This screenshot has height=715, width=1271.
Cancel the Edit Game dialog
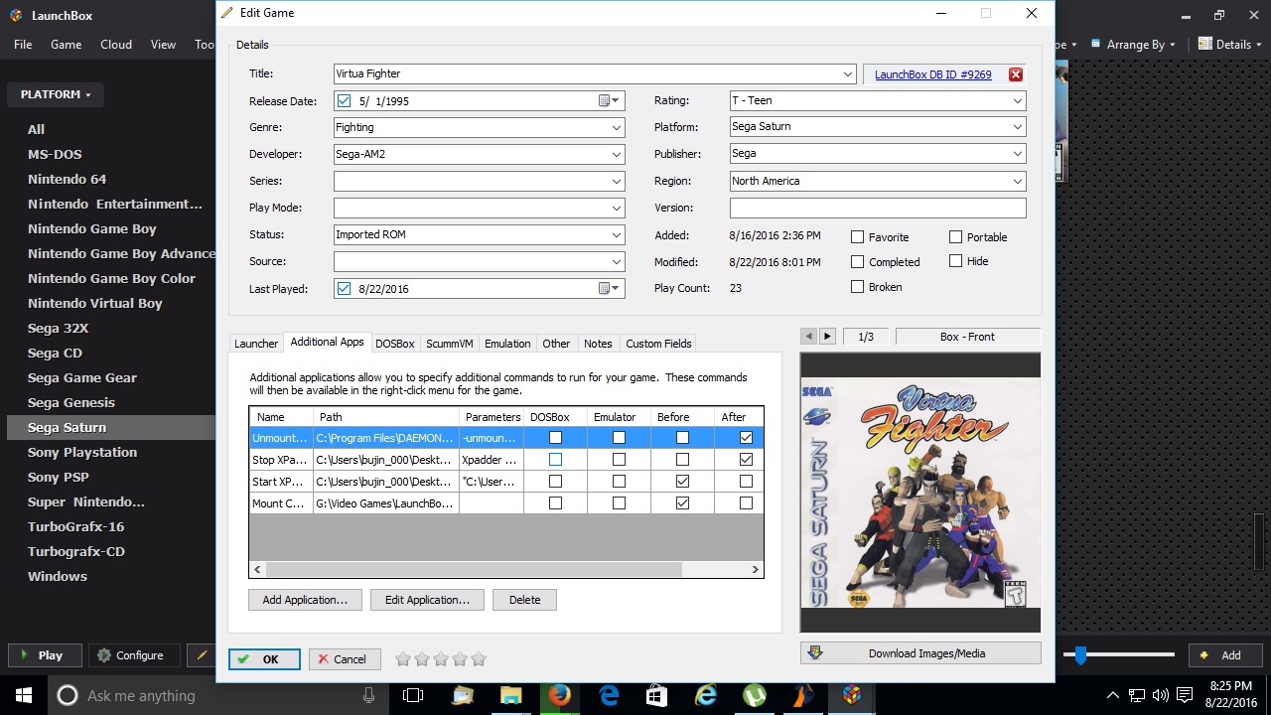(x=345, y=659)
